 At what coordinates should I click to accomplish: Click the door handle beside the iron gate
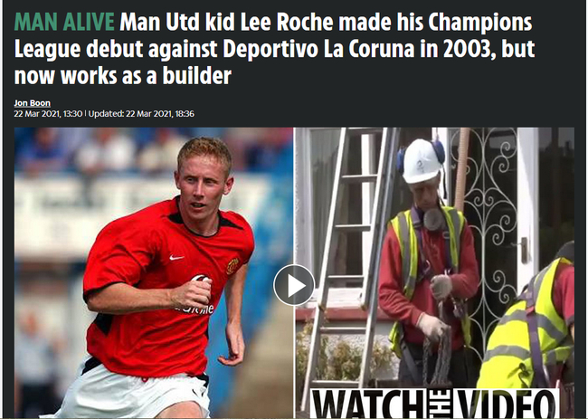(x=525, y=250)
